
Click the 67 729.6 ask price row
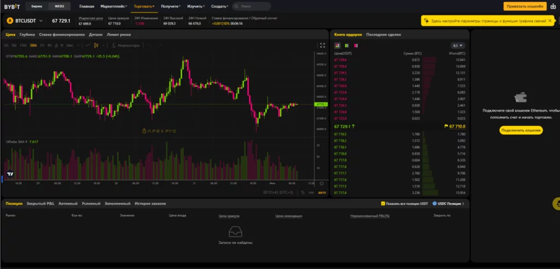click(400, 60)
